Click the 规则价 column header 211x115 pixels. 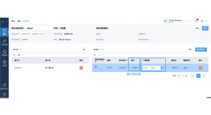pyautogui.click(x=174, y=60)
